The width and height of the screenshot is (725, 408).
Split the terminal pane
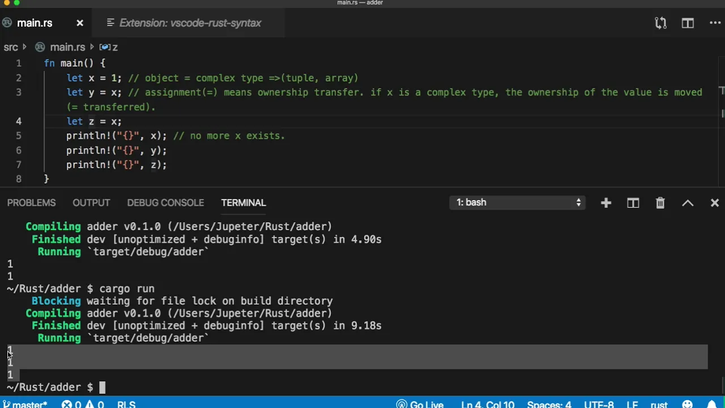point(633,203)
